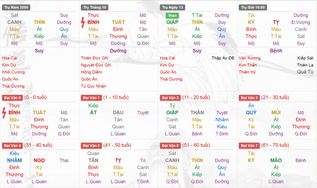Click the Thập Ác ĐB text
This screenshot has height=188, width=317.
[223, 58]
